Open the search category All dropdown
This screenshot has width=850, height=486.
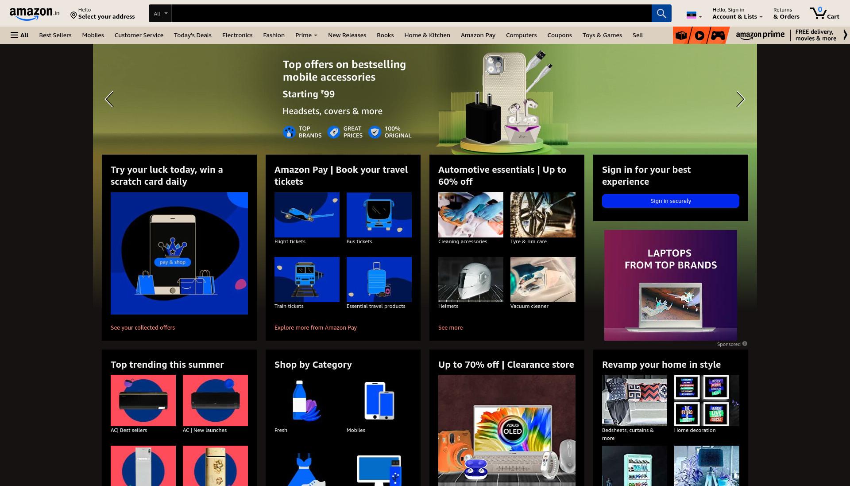[160, 13]
